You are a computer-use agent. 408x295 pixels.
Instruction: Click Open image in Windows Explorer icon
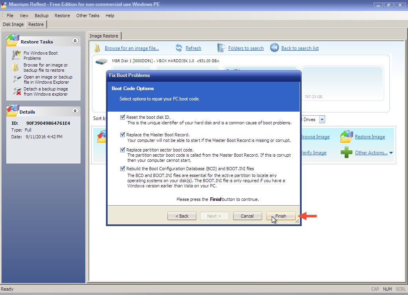click(16, 79)
